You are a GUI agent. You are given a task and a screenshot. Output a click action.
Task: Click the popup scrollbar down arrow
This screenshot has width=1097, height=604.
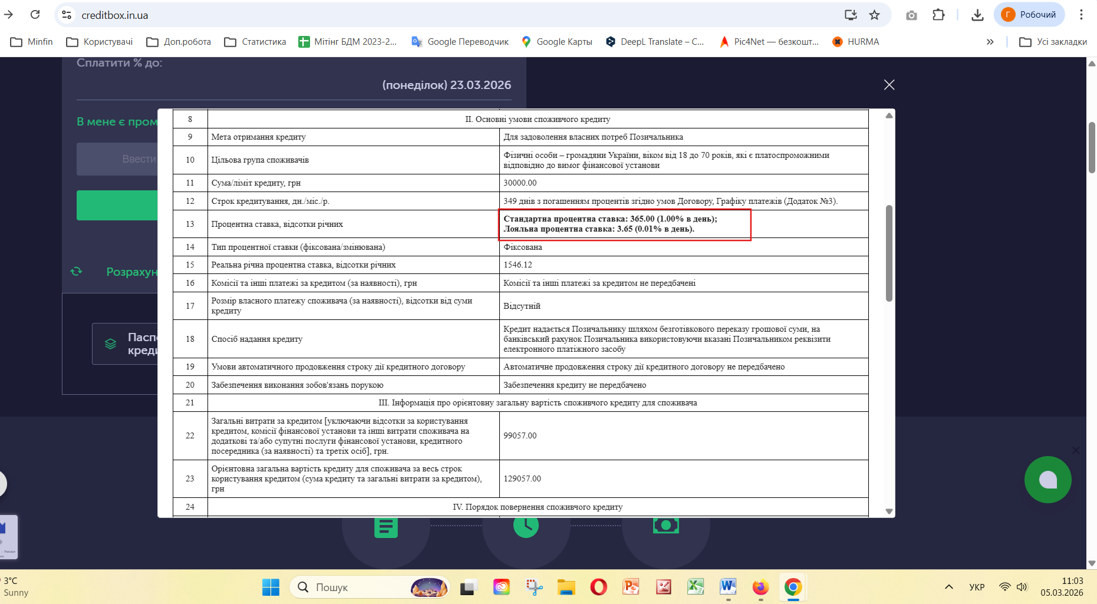point(889,511)
